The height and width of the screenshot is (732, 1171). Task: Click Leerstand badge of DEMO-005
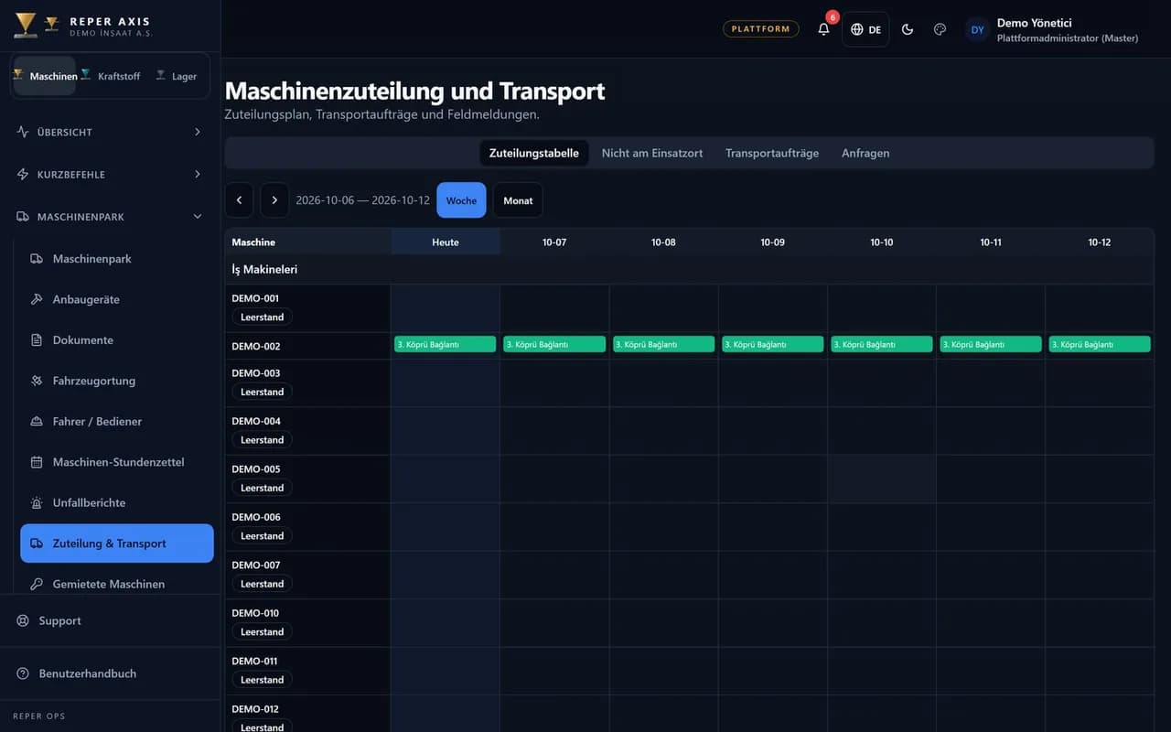coord(262,488)
